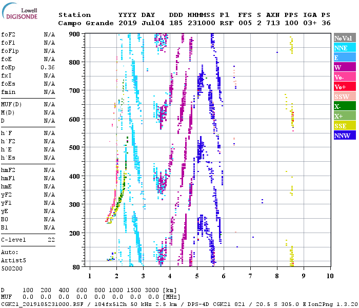Click the foF1 parameter label
Image resolution: width=359 pixels, height=308 pixels.
pos(8,43)
